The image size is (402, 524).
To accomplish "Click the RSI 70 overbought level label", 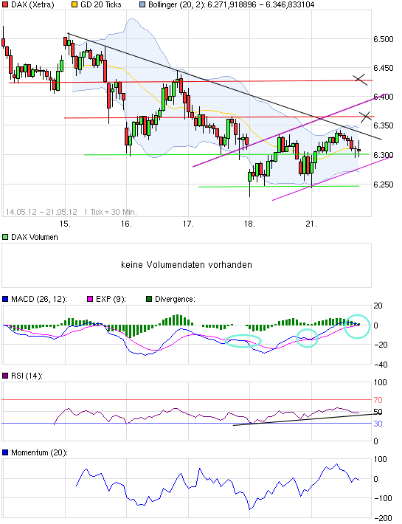I will pyautogui.click(x=378, y=400).
